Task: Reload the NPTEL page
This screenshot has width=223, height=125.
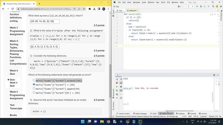Action: (13, 9)
